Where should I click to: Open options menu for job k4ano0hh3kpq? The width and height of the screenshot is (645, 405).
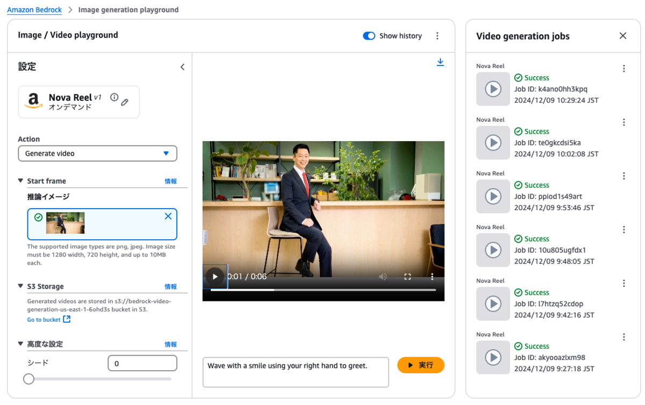[624, 69]
